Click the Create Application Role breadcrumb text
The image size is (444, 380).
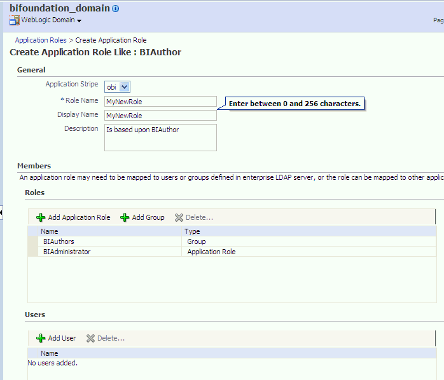(111, 40)
